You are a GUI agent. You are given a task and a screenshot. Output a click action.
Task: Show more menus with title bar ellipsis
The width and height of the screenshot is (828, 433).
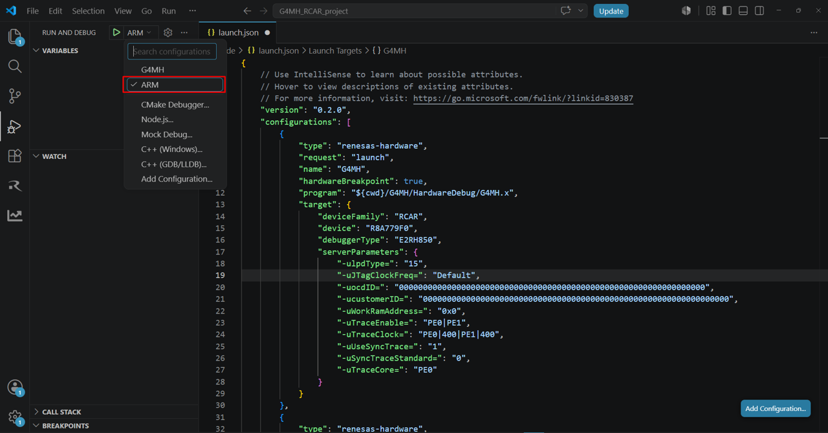192,11
